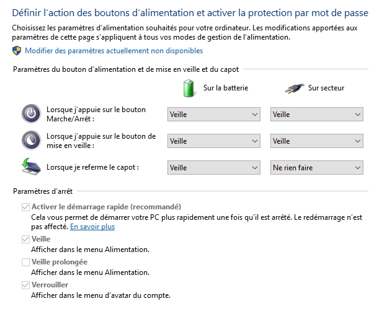Toggle the Verrouiller checkbox
This screenshot has height=309, width=382.
tap(25, 285)
